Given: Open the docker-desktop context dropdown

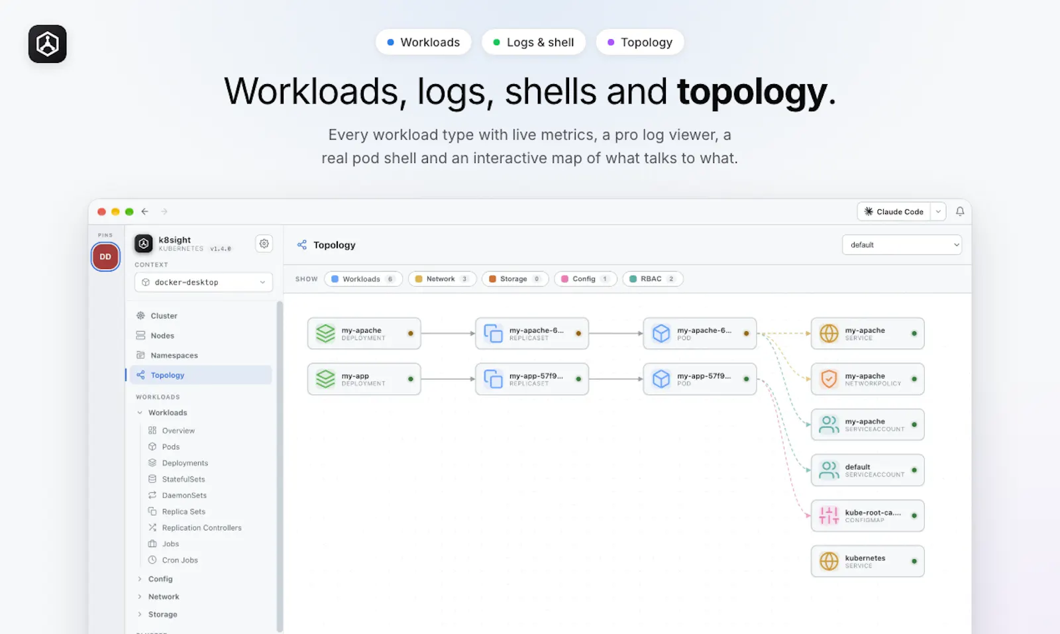Looking at the screenshot, I should point(203,282).
